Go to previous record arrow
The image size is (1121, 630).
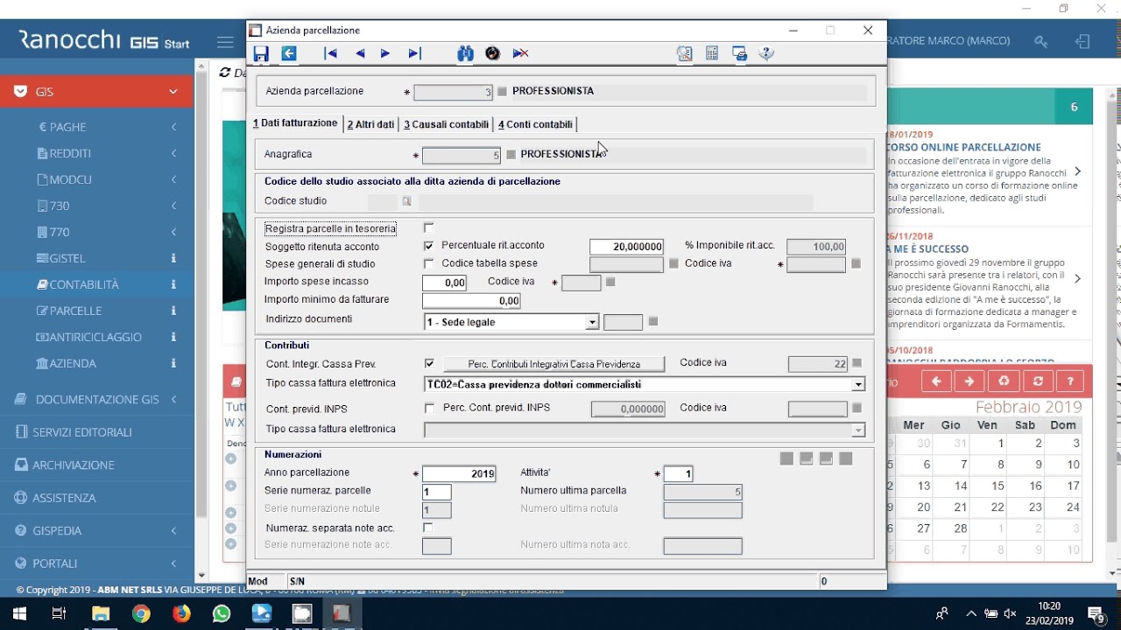click(x=359, y=54)
